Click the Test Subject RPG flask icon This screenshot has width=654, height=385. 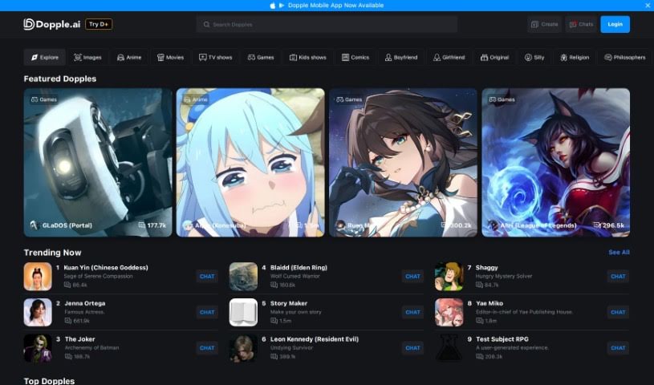pyautogui.click(x=449, y=348)
